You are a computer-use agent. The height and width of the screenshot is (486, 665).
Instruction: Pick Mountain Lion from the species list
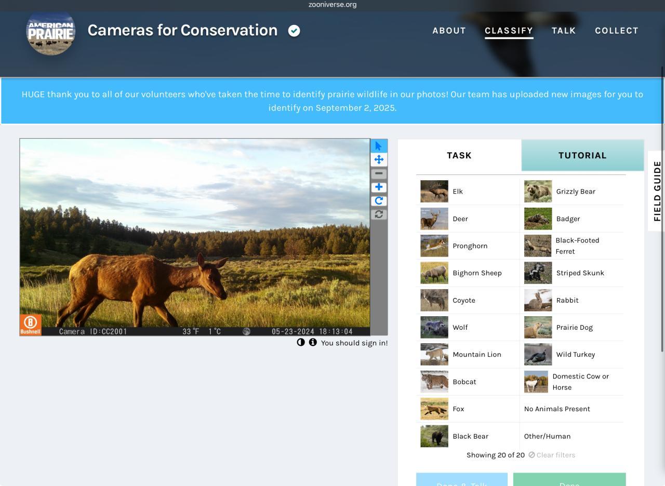468,355
